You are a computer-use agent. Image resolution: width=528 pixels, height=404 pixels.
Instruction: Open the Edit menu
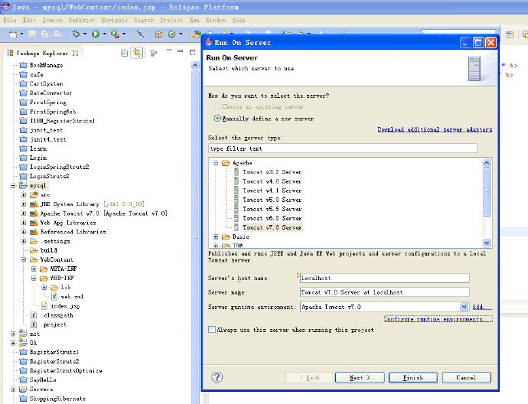[x=29, y=20]
